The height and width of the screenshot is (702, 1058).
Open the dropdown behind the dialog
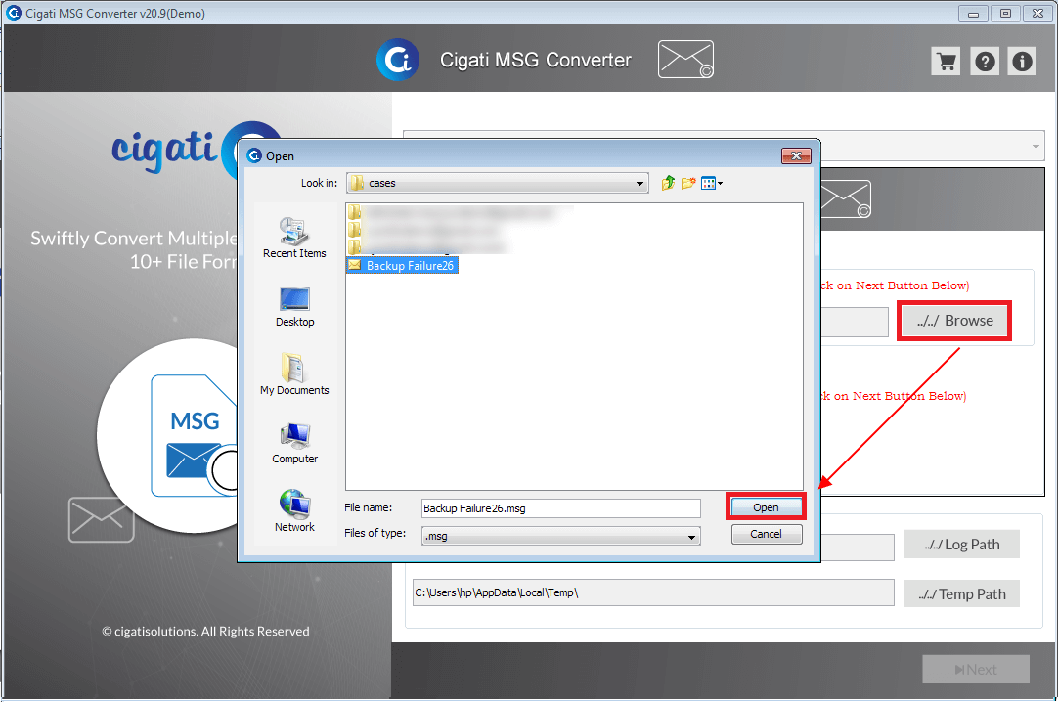click(1036, 147)
